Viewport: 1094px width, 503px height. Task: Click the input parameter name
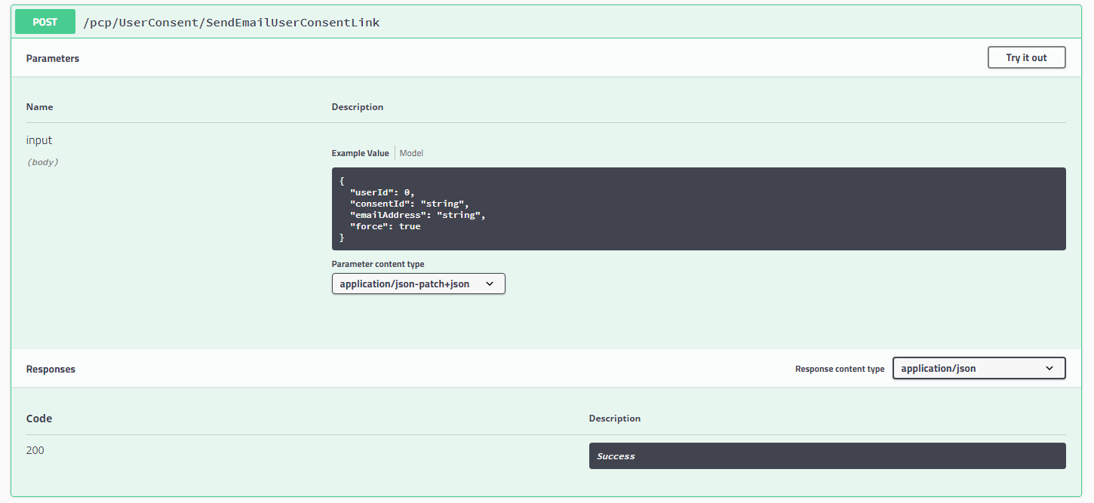pos(39,140)
